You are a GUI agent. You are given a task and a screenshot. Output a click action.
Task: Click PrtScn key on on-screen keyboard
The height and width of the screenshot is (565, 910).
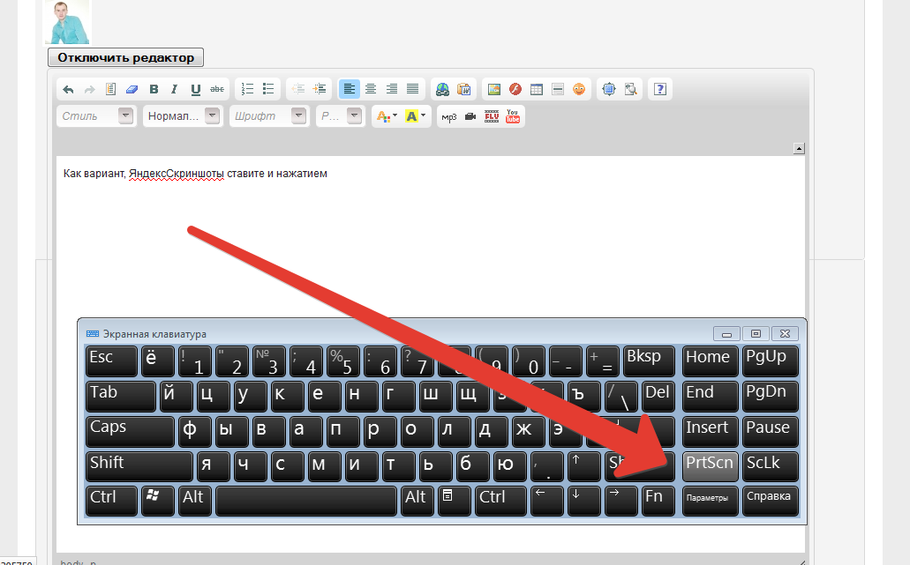point(710,466)
